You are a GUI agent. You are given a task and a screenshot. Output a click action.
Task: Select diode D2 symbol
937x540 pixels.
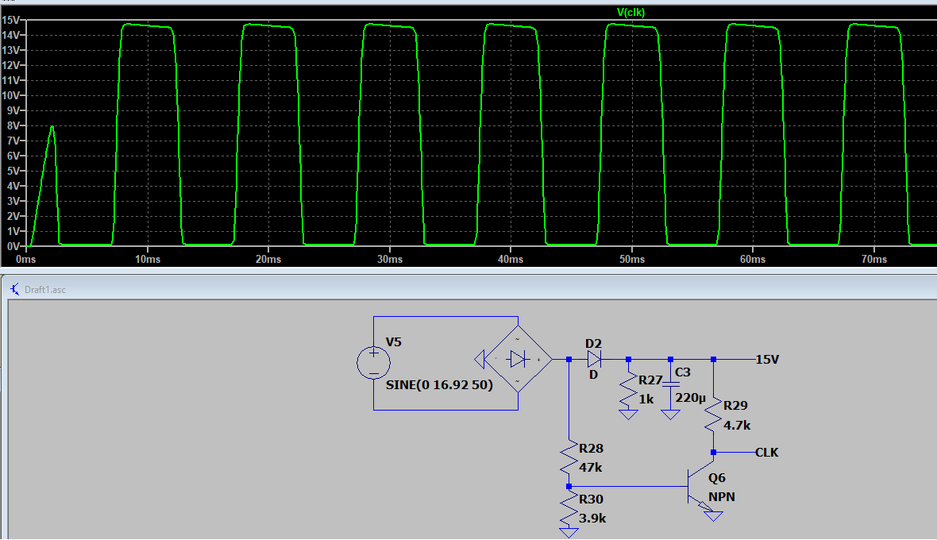click(x=594, y=359)
